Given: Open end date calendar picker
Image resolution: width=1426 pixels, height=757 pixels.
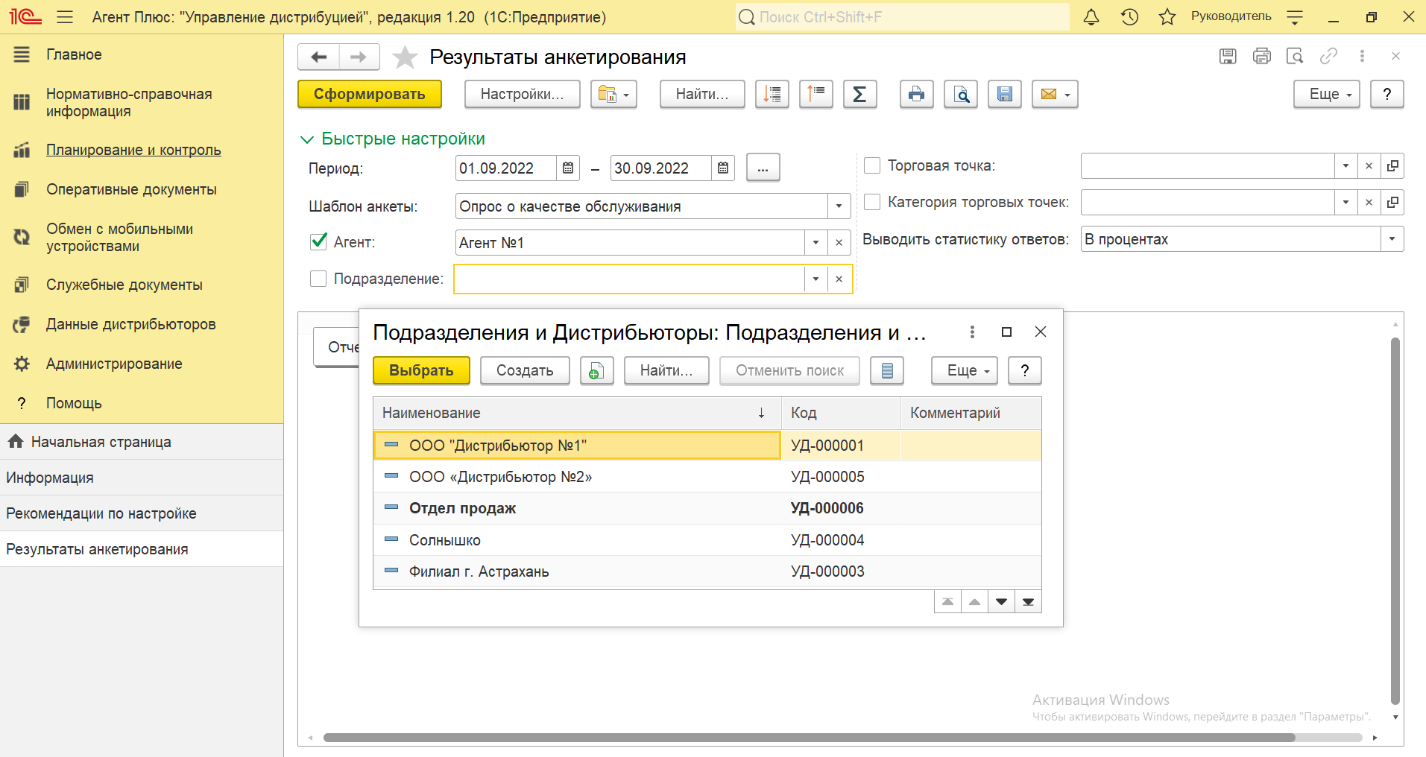Looking at the screenshot, I should (x=723, y=168).
